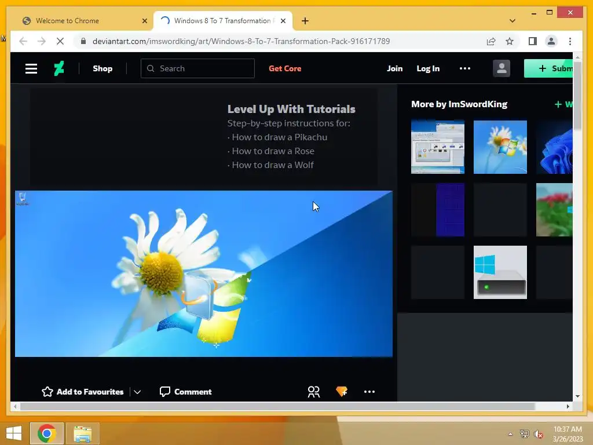The image size is (593, 445).
Task: Click the vertical scrollbar down arrow
Action: [x=577, y=396]
